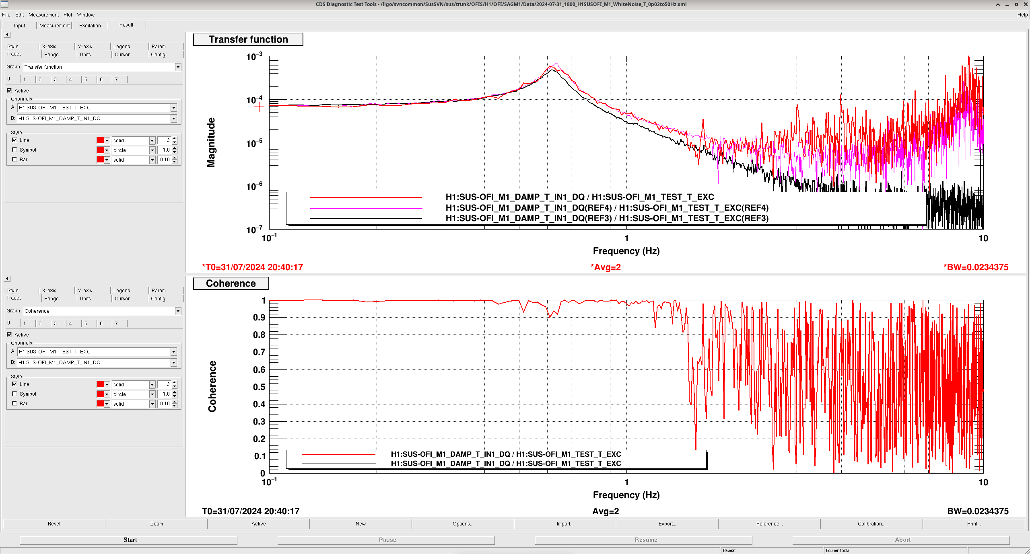Image resolution: width=1030 pixels, height=554 pixels.
Task: Open upper channel A TEST_T_EXC dropdown
Action: (x=173, y=108)
